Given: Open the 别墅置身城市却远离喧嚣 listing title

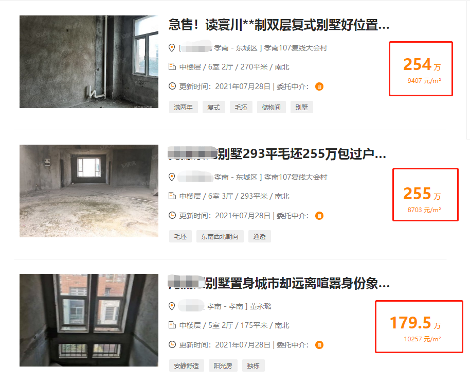Looking at the screenshot, I should point(279,283).
